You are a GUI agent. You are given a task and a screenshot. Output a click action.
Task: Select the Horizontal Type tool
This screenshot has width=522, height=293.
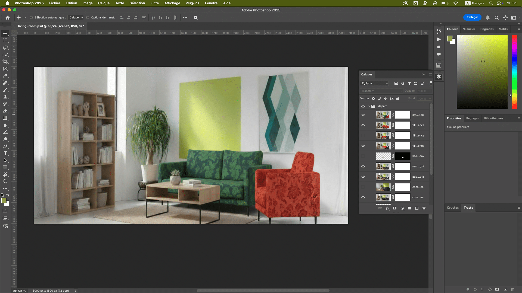pos(5,153)
